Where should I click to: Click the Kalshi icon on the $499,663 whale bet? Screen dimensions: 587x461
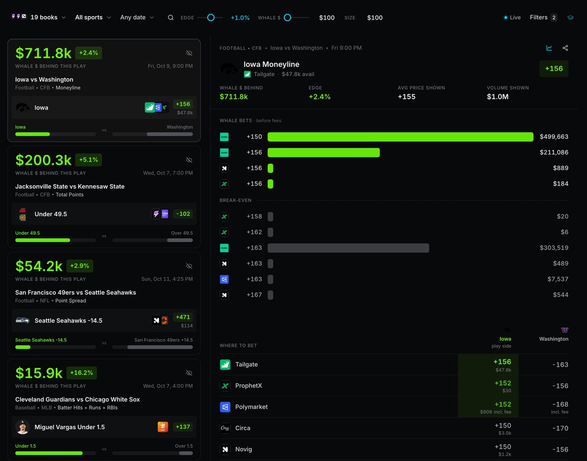point(224,137)
